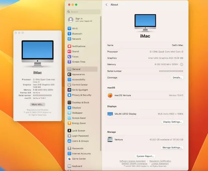Close the System Settings window
The image size is (208, 171).
click(69, 5)
